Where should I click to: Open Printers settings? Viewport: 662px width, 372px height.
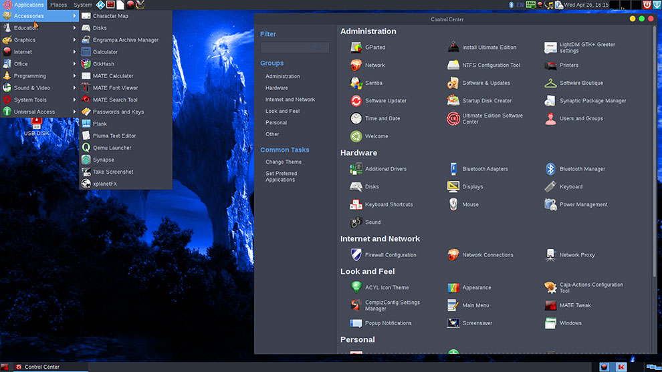point(562,65)
